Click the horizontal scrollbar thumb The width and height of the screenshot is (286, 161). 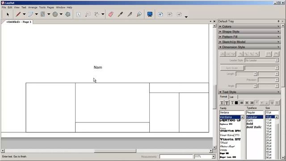115,151
